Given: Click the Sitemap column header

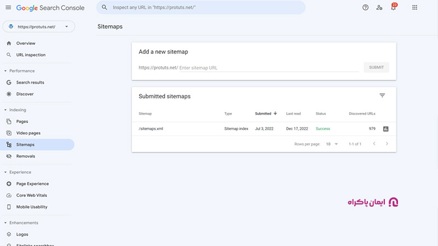Looking at the screenshot, I should (x=145, y=114).
